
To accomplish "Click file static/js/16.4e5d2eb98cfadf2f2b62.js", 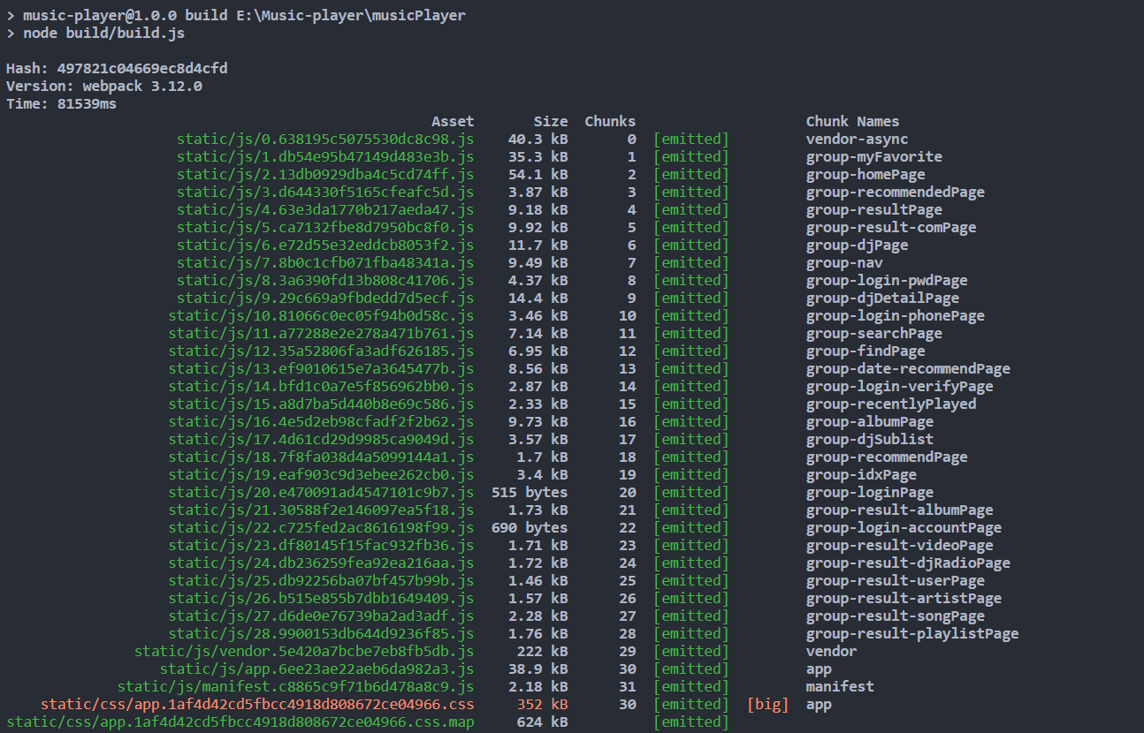I will coord(321,422).
